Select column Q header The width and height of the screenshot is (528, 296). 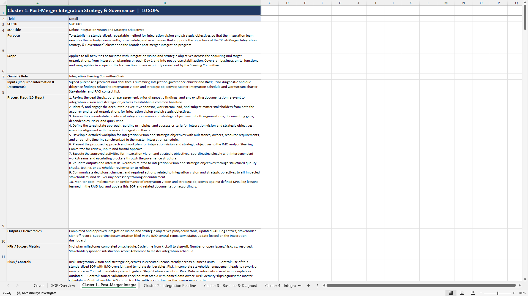pos(515,3)
